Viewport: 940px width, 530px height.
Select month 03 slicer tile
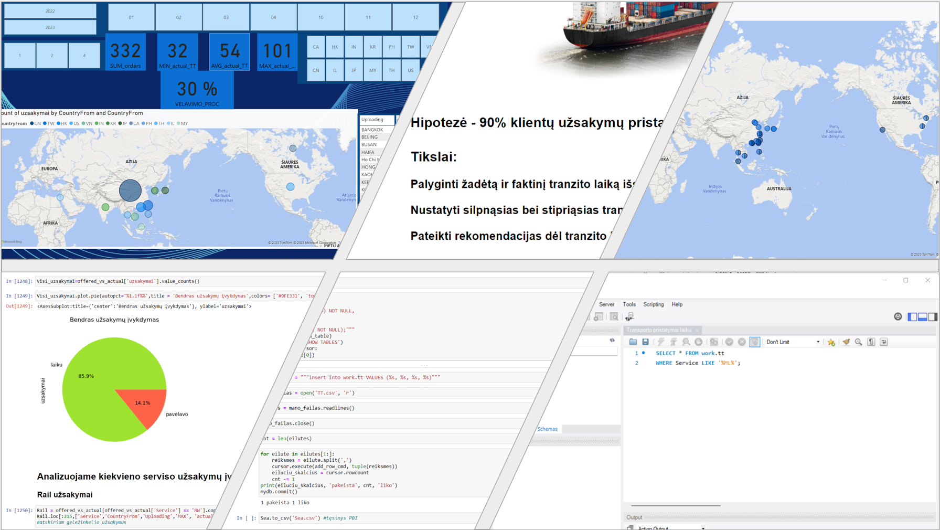[x=226, y=17]
